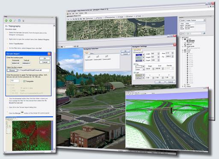Open the File menu in Designer window
The height and width of the screenshot is (159, 219).
point(70,14)
